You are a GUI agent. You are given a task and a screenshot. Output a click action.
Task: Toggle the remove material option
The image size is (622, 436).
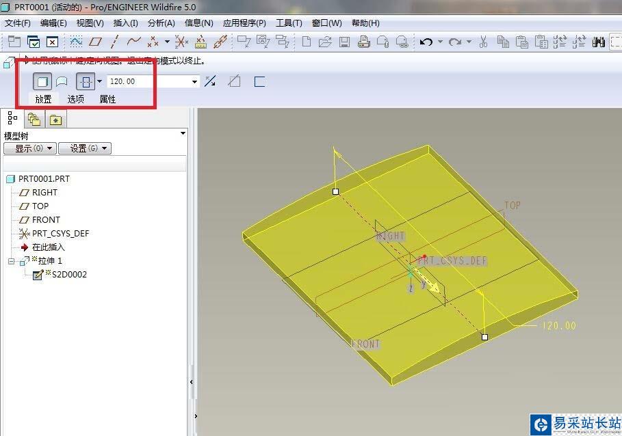235,81
